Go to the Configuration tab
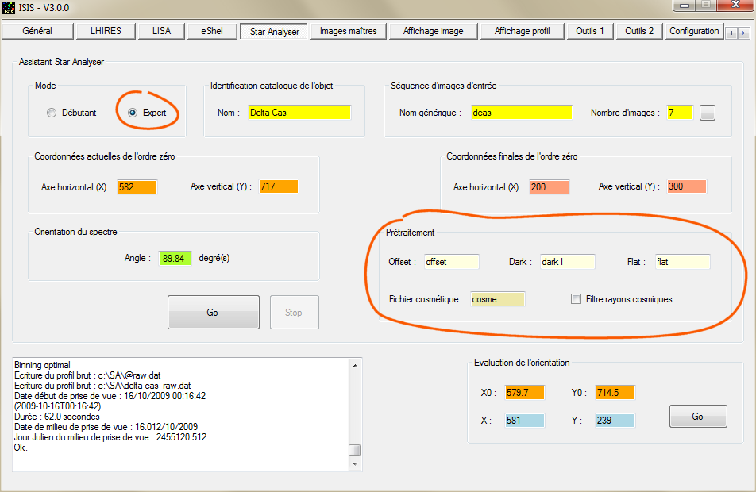This screenshot has height=492, width=756. 694,32
